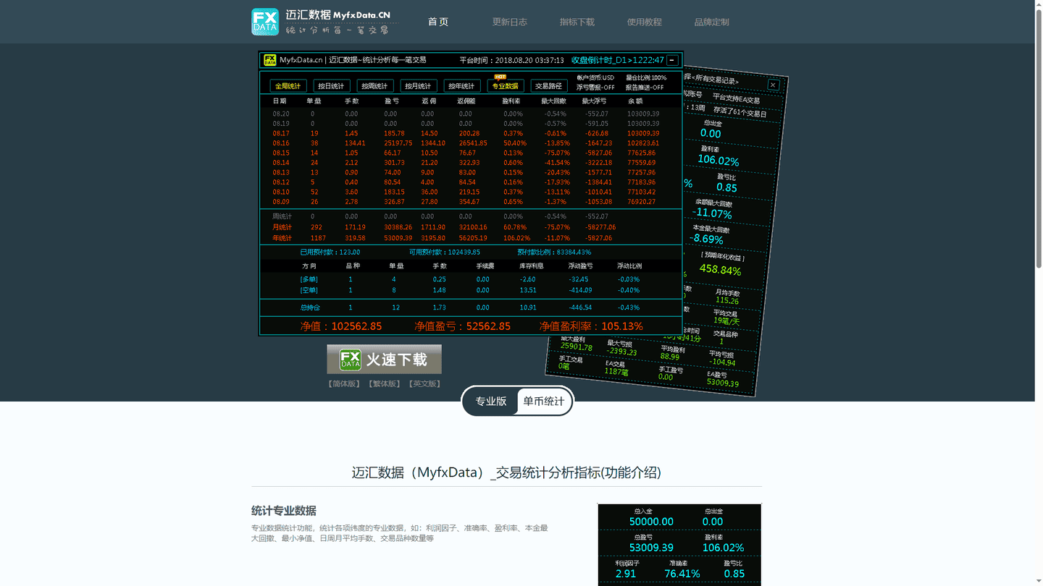
Task: Switch to the 按周统计 tab
Action: tap(375, 86)
